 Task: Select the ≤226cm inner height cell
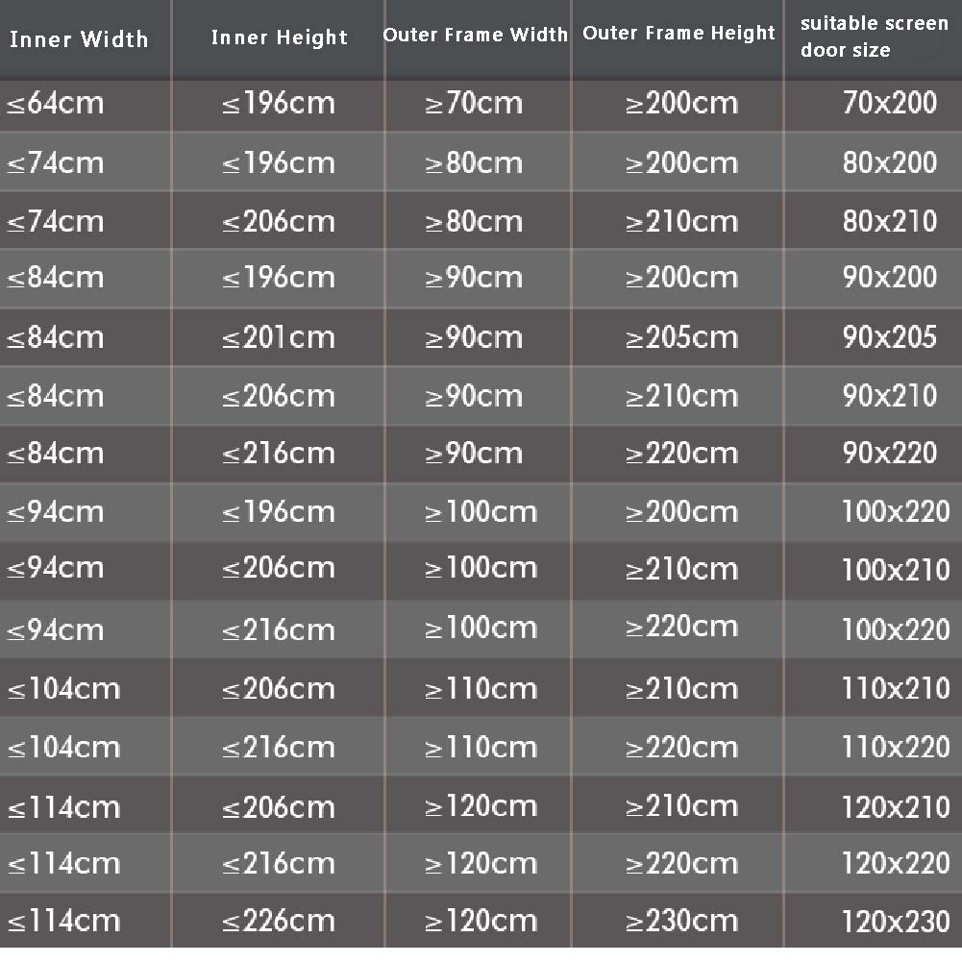[x=279, y=922]
